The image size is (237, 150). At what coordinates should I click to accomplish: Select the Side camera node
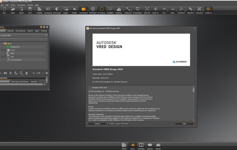(x=12, y=53)
